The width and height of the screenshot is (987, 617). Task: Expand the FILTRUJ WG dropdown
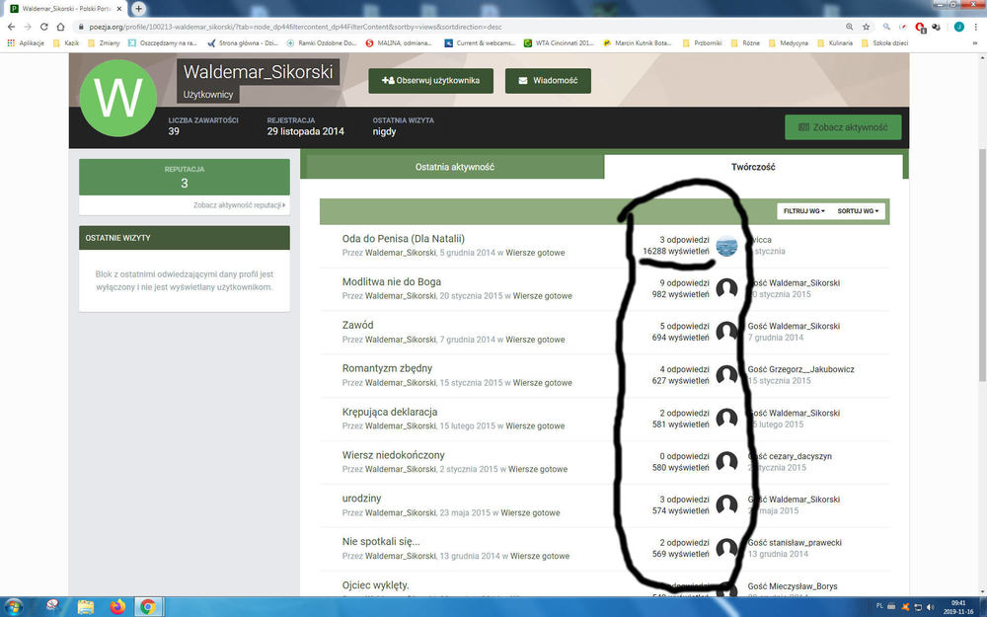click(803, 211)
